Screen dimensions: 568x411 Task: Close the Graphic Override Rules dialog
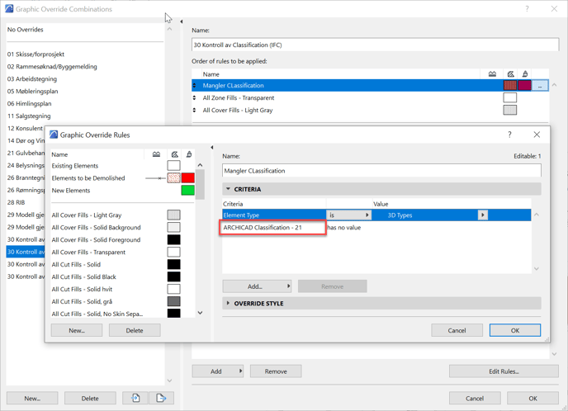click(x=537, y=135)
